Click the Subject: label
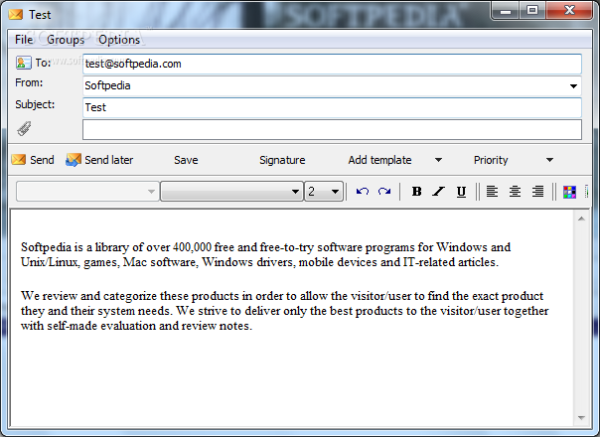The height and width of the screenshot is (437, 600). tap(35, 104)
